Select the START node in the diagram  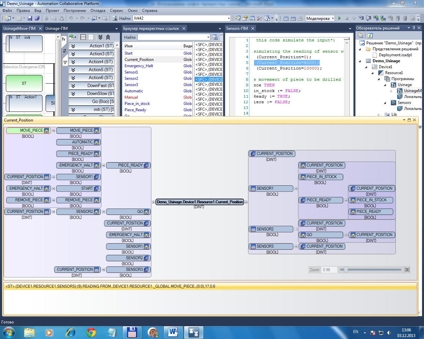click(78, 188)
